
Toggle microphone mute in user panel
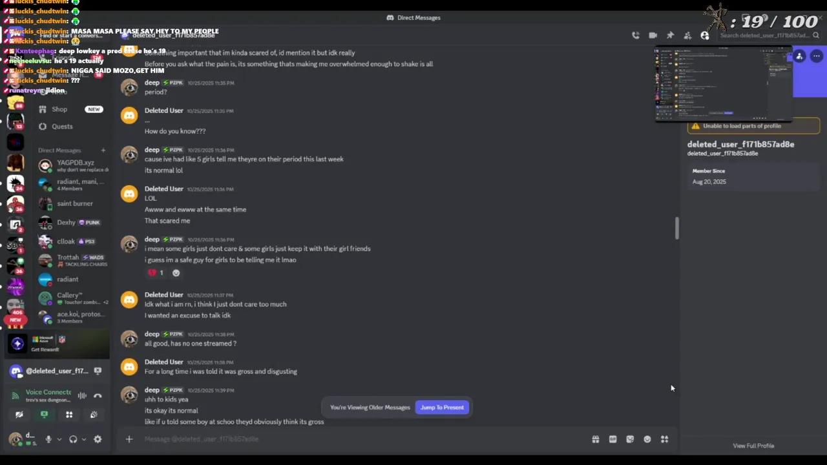(48, 439)
